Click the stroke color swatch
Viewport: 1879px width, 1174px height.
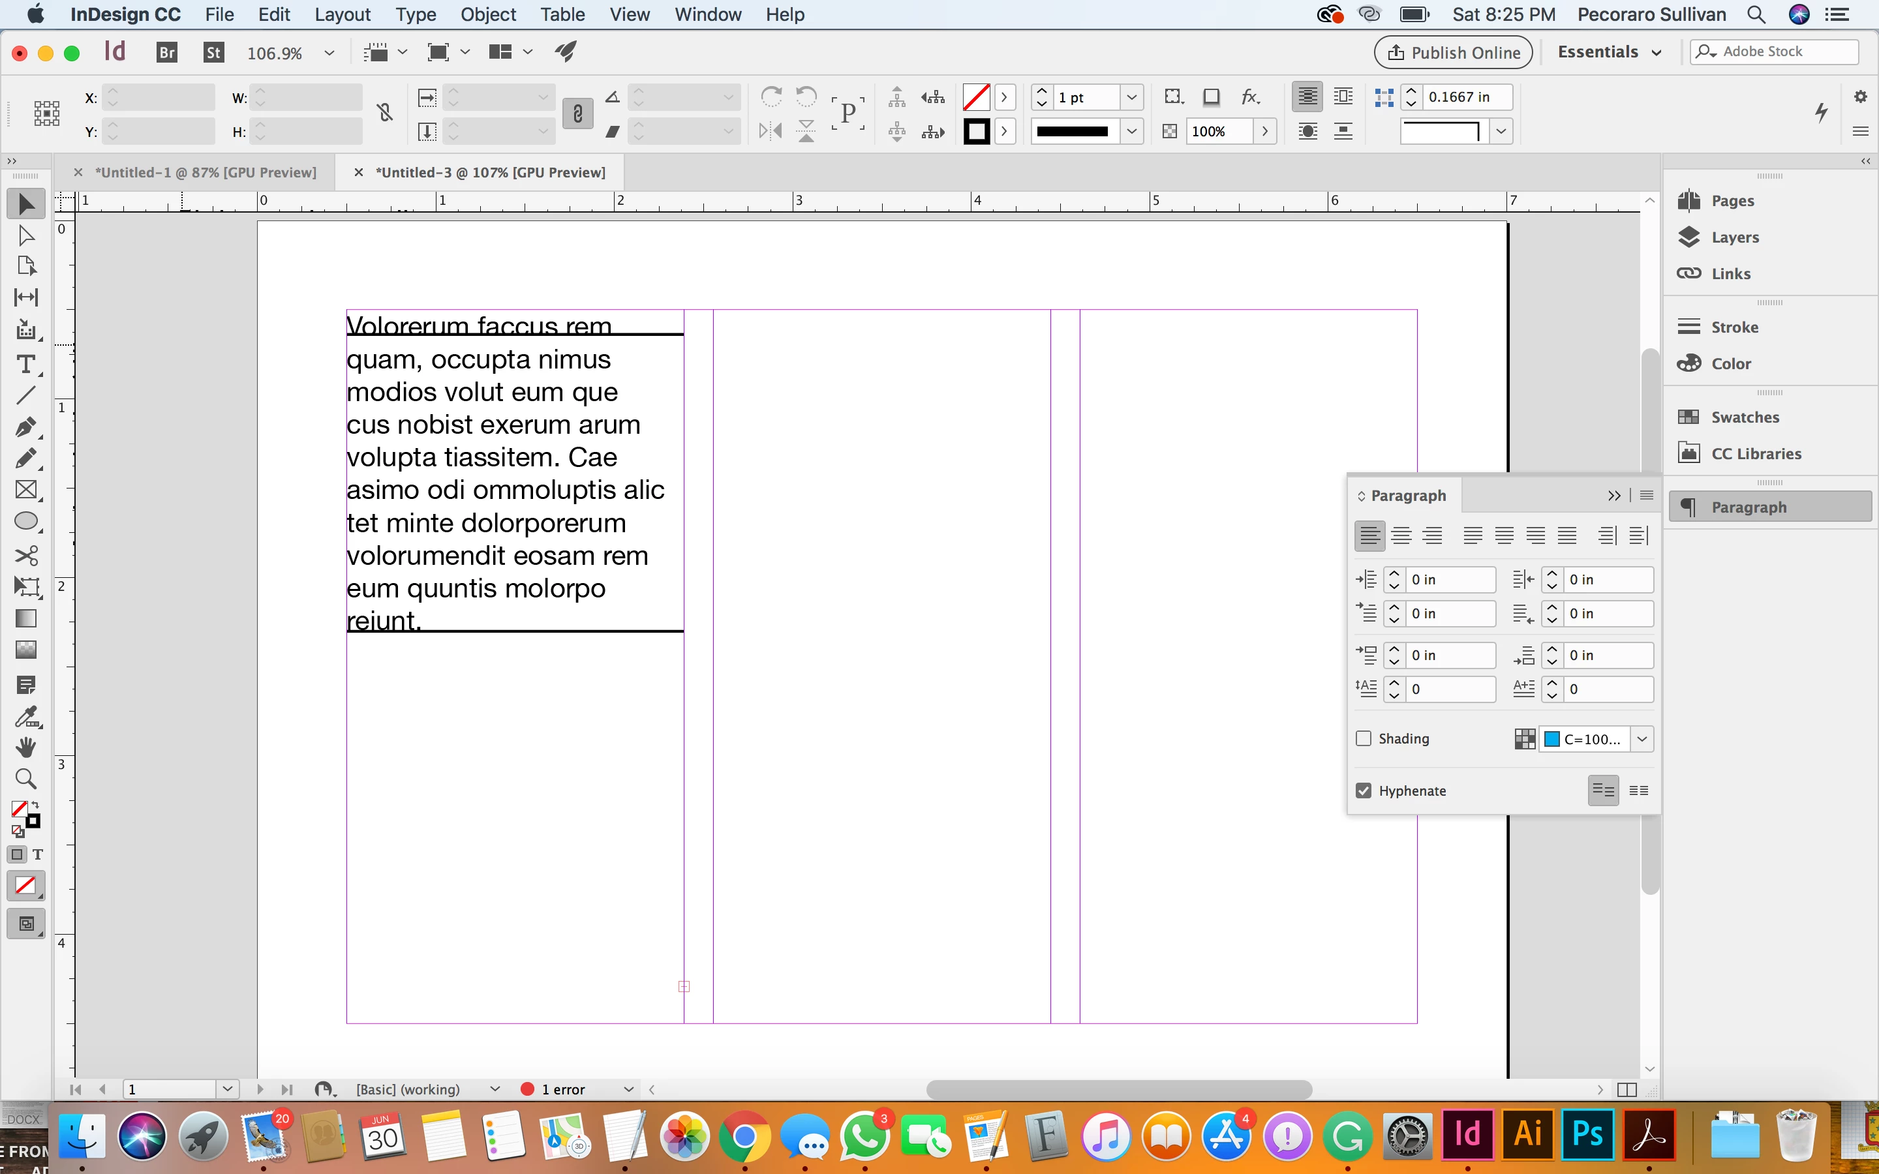[976, 131]
